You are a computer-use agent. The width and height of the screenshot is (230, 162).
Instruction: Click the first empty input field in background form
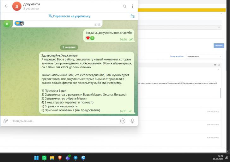[179, 22]
